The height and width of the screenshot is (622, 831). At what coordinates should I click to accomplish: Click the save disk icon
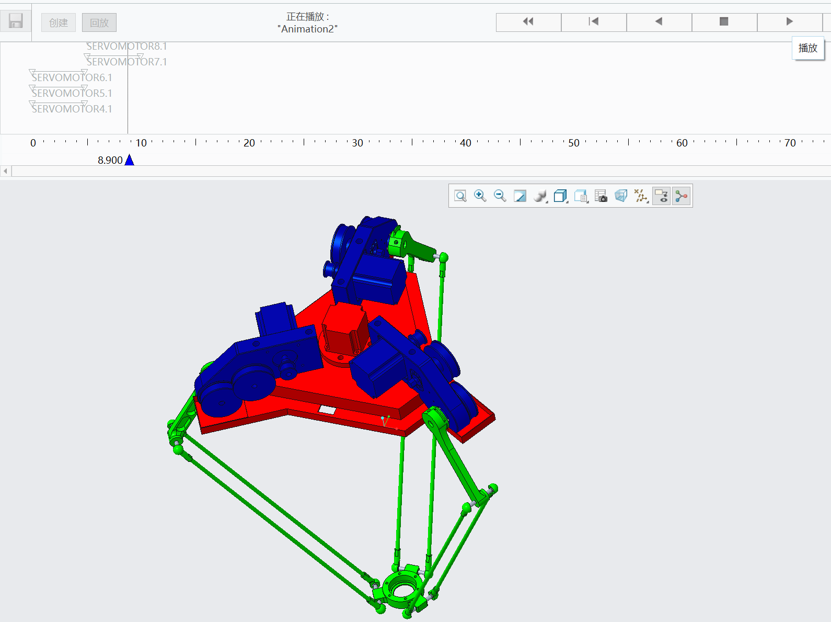click(x=16, y=21)
